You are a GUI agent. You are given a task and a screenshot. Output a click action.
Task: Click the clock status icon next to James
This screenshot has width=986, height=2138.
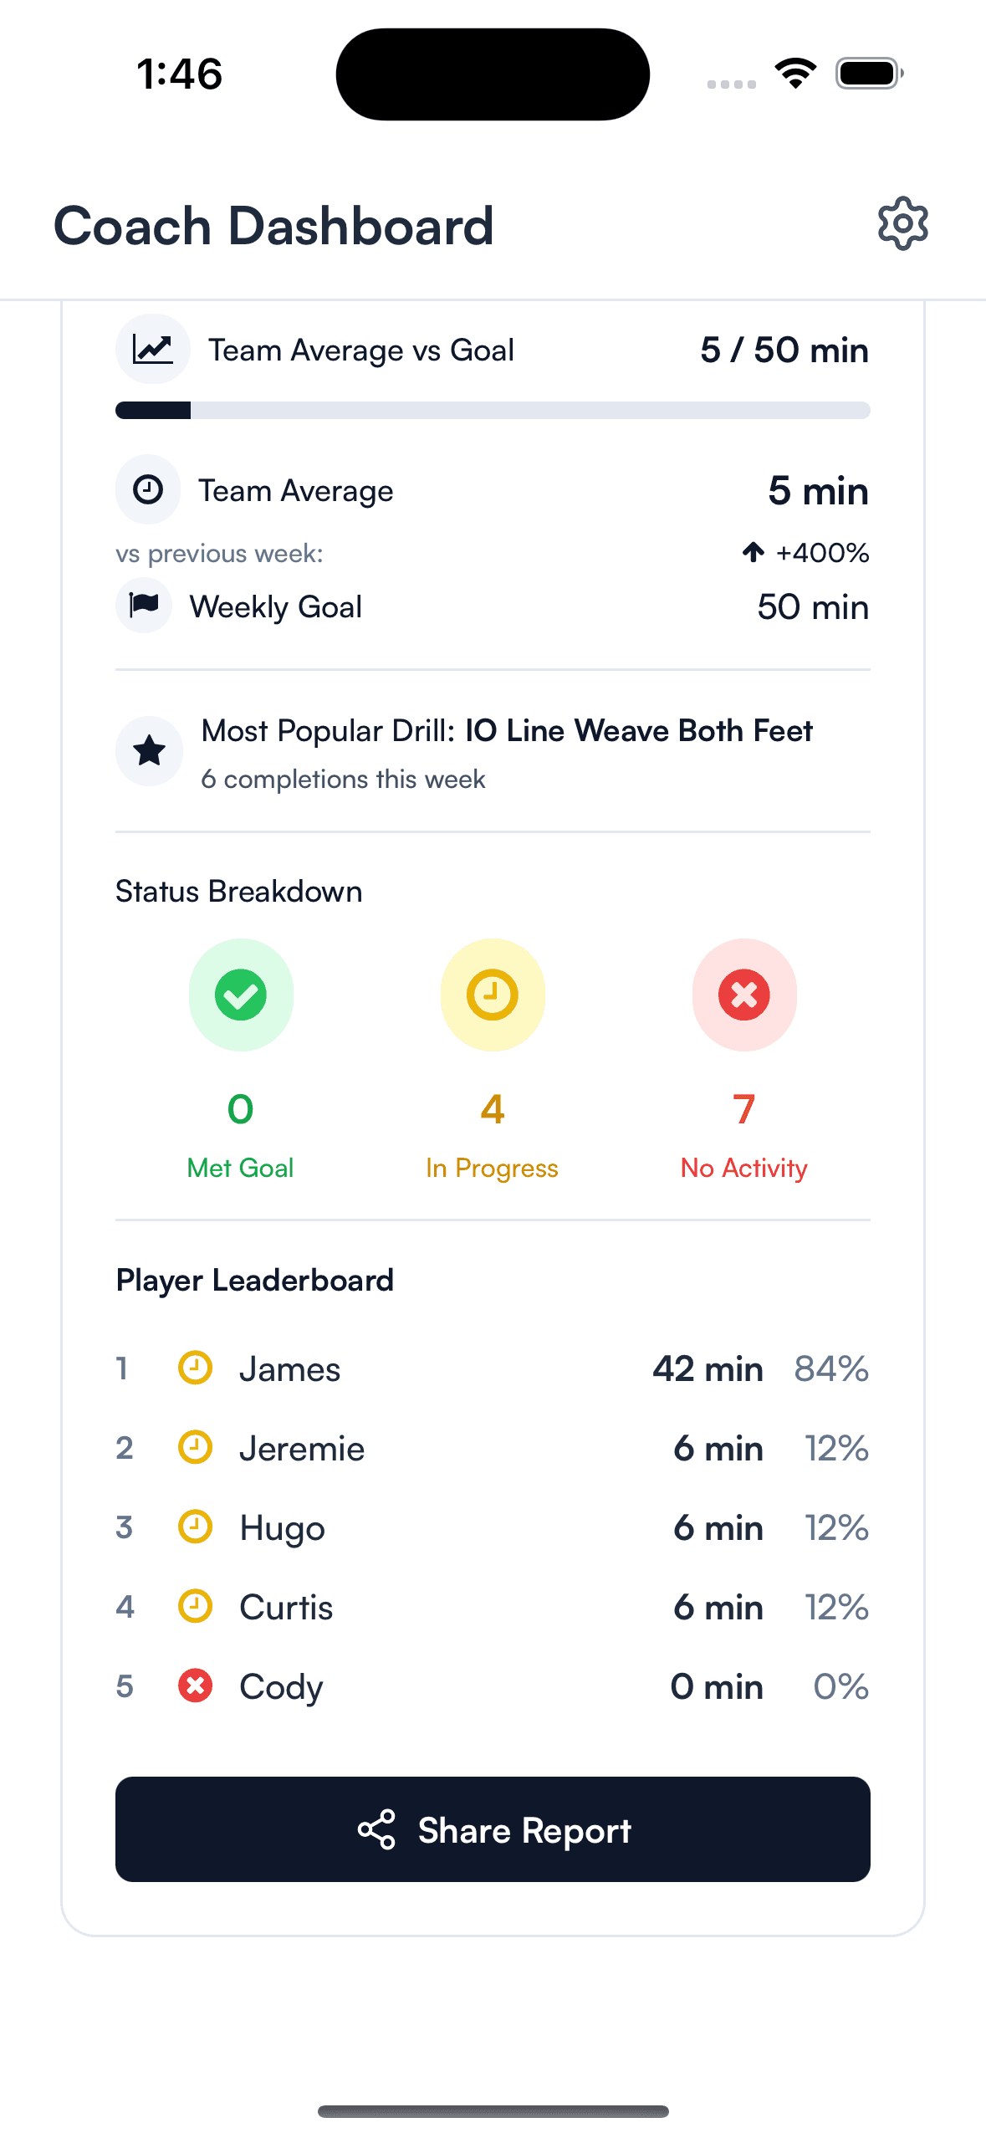(x=194, y=1368)
